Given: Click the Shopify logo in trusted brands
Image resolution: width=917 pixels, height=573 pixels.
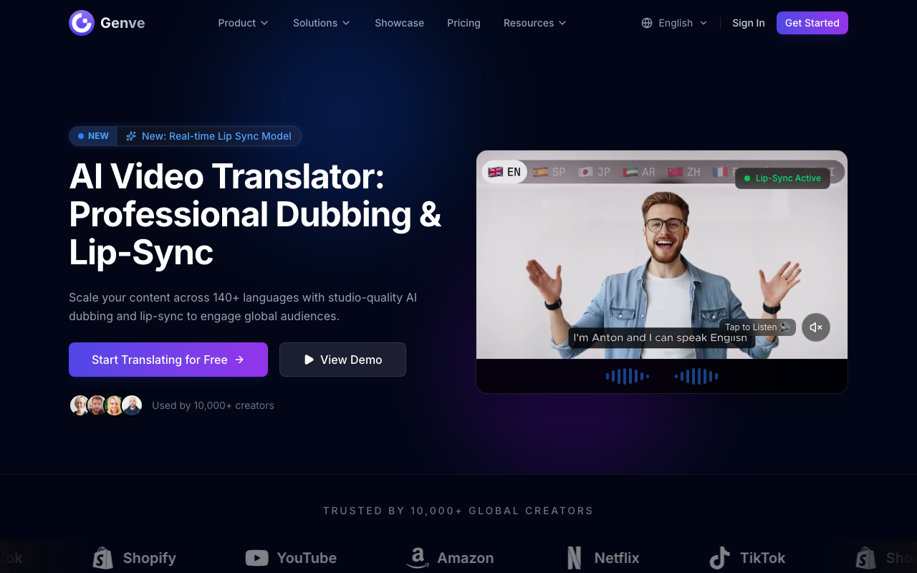Looking at the screenshot, I should pos(135,558).
